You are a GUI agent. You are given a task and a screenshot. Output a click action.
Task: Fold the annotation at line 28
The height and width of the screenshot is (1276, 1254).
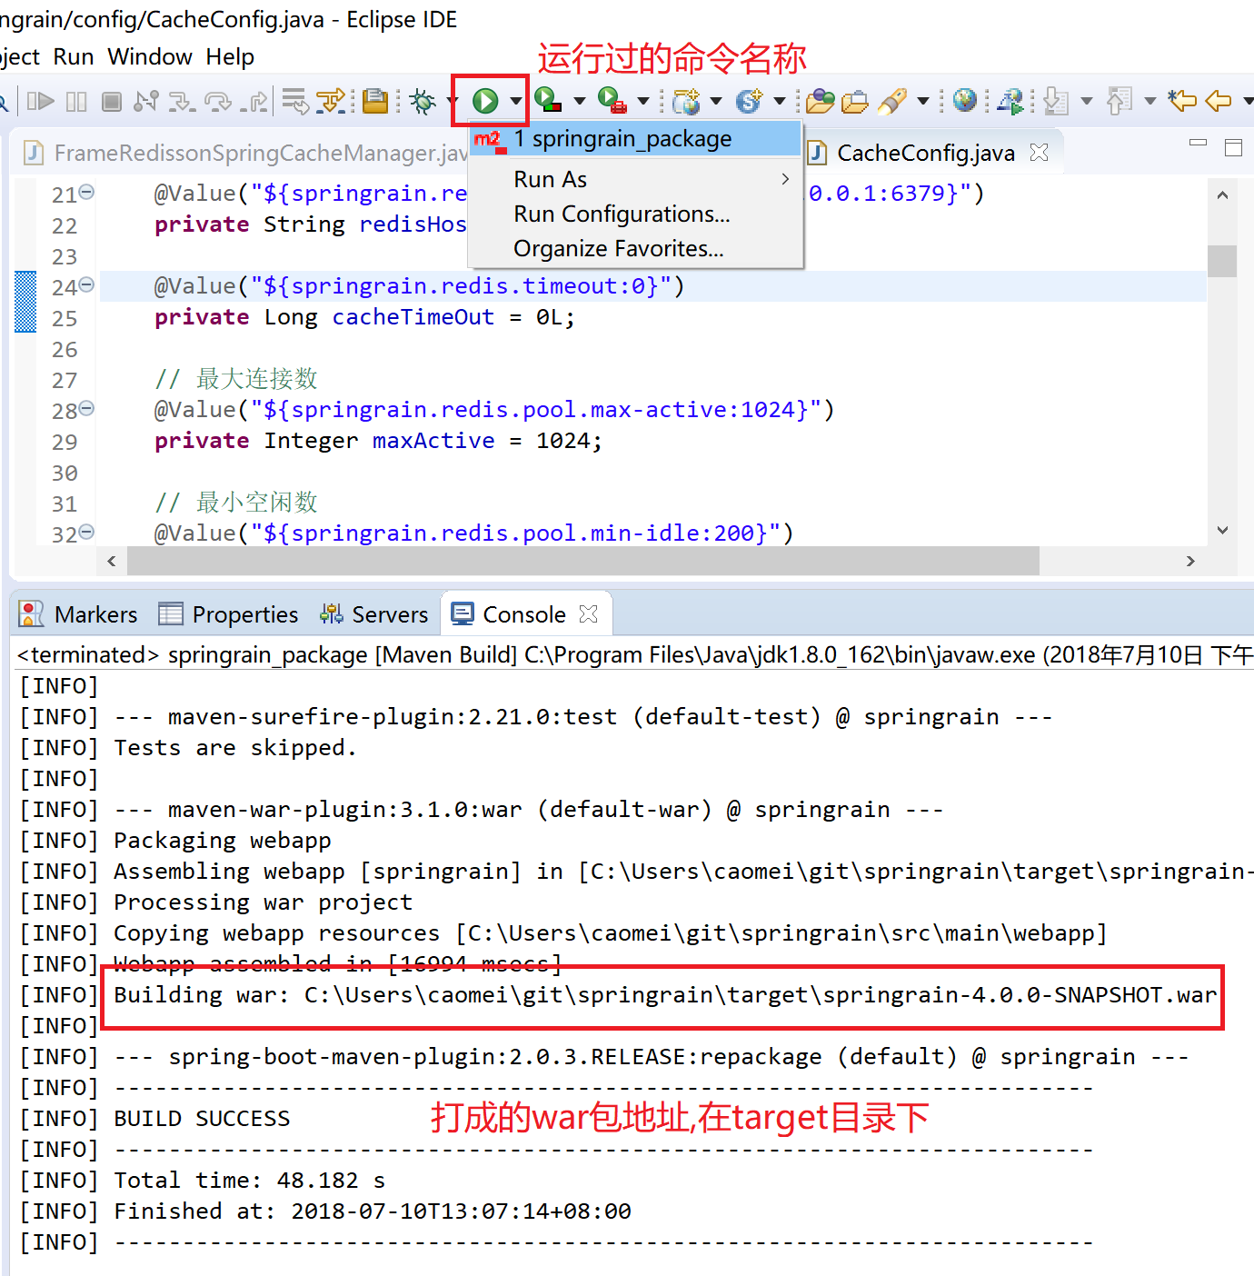[x=87, y=409]
